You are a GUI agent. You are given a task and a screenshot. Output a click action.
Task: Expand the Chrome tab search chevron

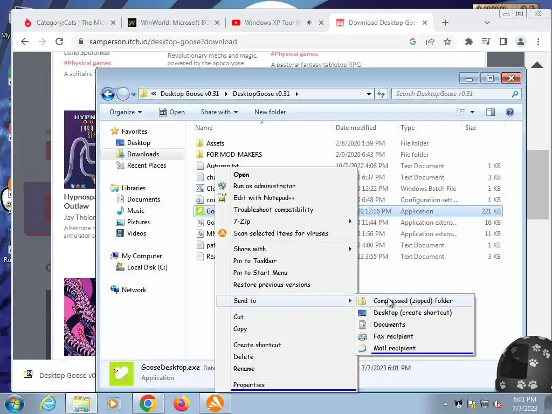[x=487, y=23]
